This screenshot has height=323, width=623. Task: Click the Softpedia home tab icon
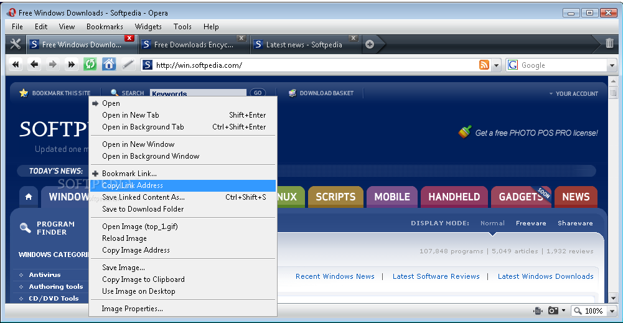(x=29, y=197)
